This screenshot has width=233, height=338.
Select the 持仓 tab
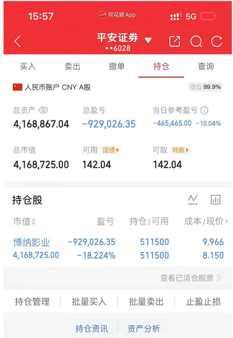tap(161, 66)
